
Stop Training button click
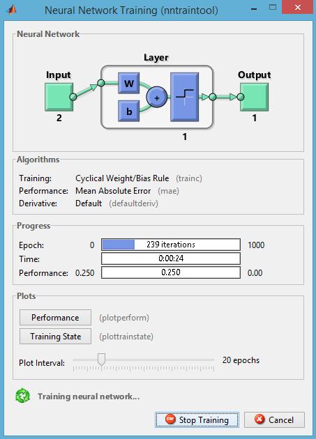click(x=197, y=419)
